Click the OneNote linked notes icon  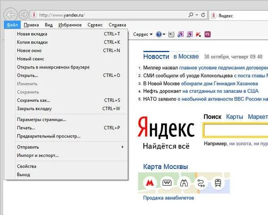(x=189, y=34)
